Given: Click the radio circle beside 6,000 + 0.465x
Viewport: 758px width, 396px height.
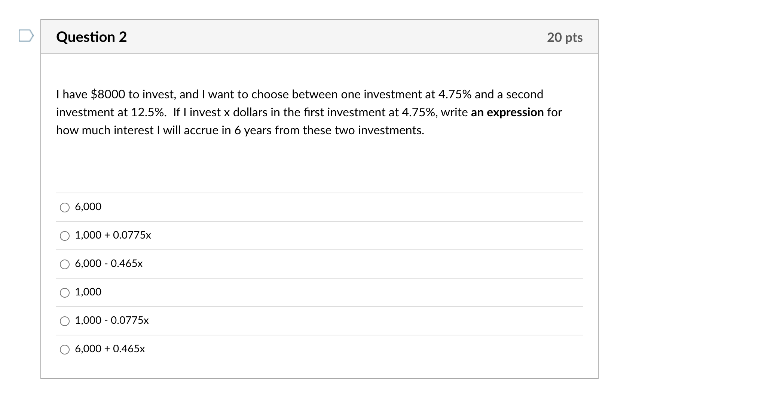Looking at the screenshot, I should coord(65,349).
